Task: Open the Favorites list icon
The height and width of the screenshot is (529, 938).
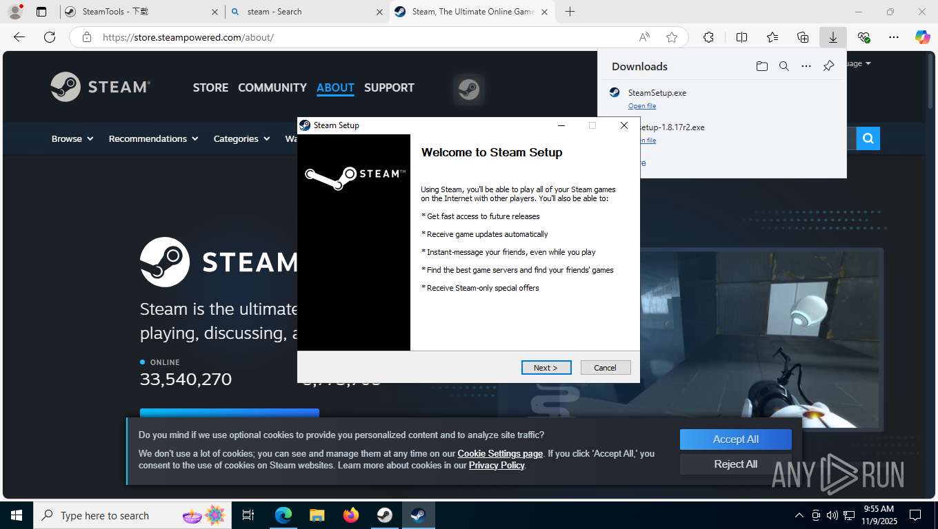Action: [x=772, y=37]
